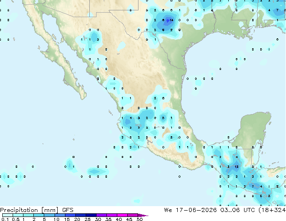Click the "10" legend scale label
The height and width of the screenshot is (221, 286).
tap(56, 219)
